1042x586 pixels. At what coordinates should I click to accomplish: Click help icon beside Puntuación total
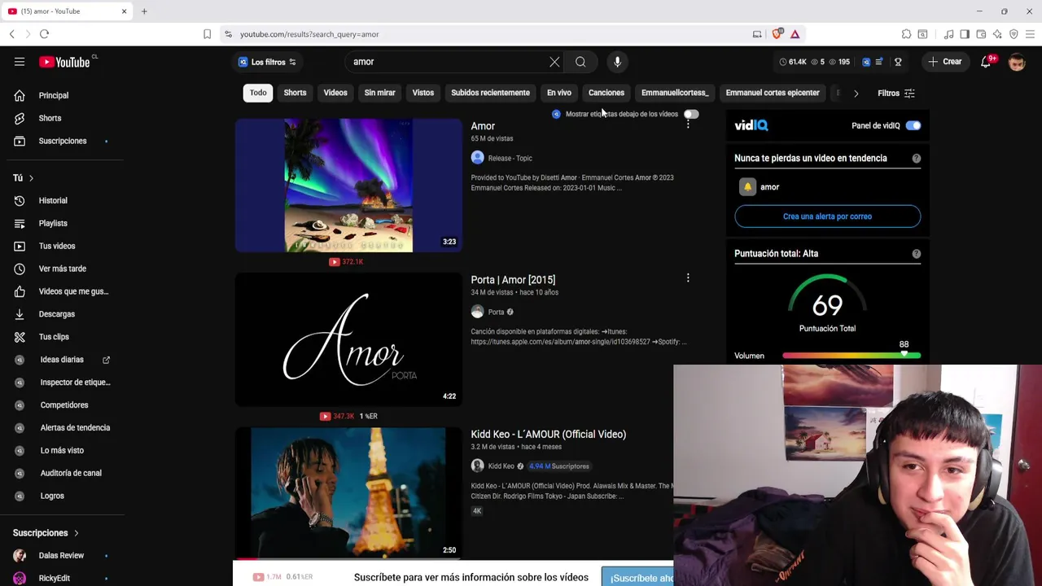(x=917, y=254)
